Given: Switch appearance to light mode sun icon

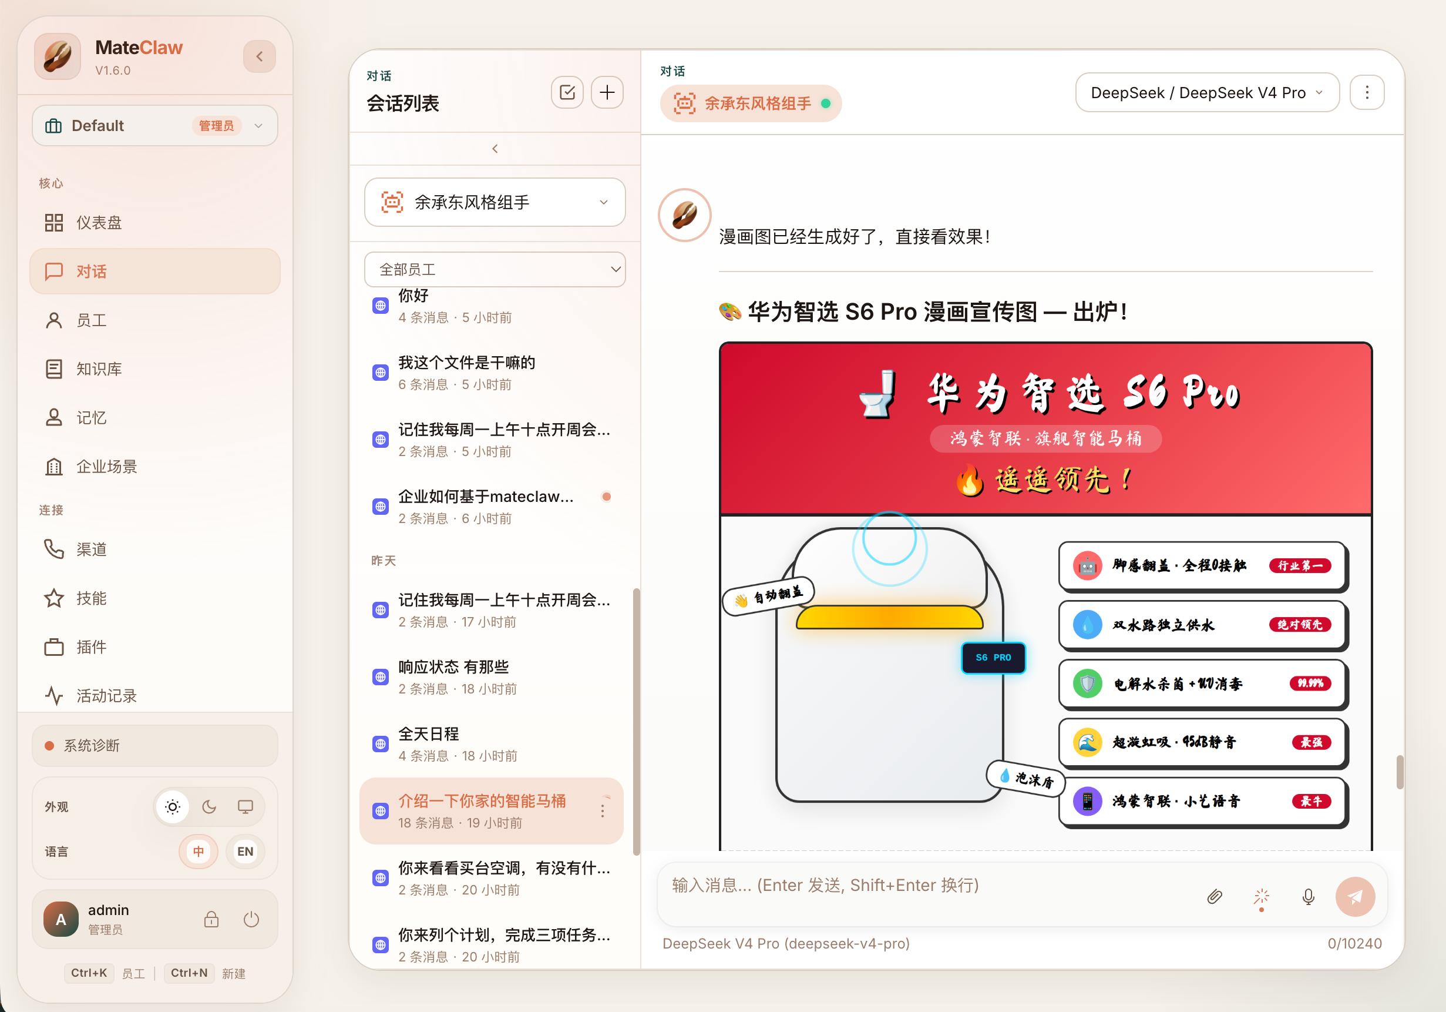Looking at the screenshot, I should [x=173, y=807].
